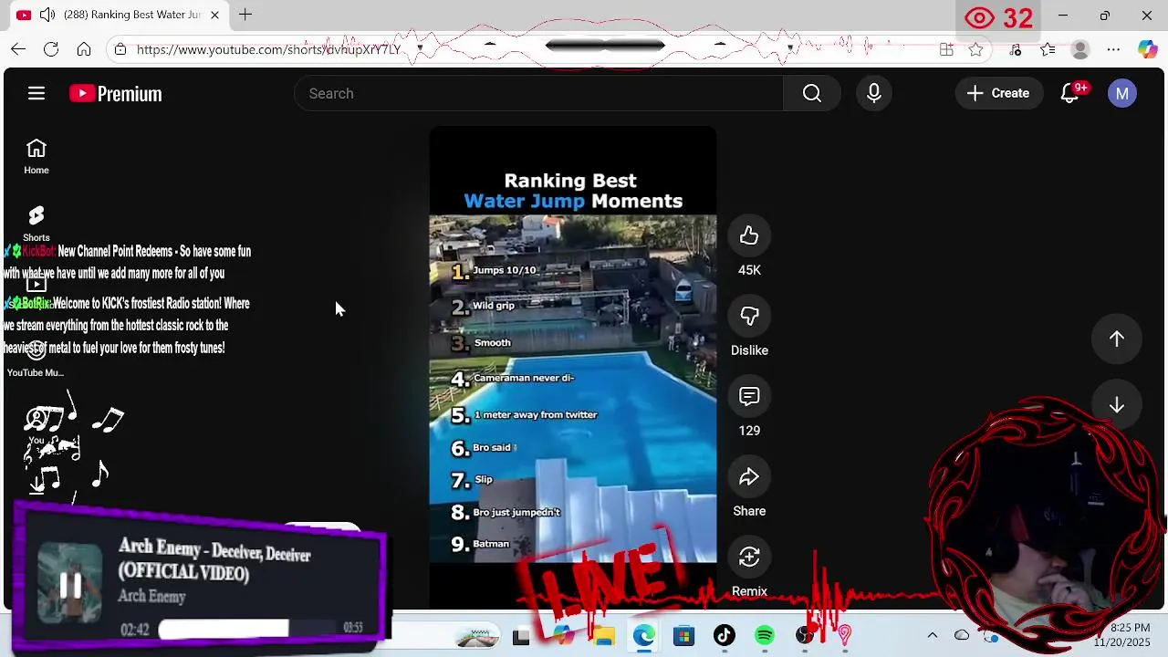Show hidden system tray icons
This screenshot has height=657, width=1168.
(932, 635)
